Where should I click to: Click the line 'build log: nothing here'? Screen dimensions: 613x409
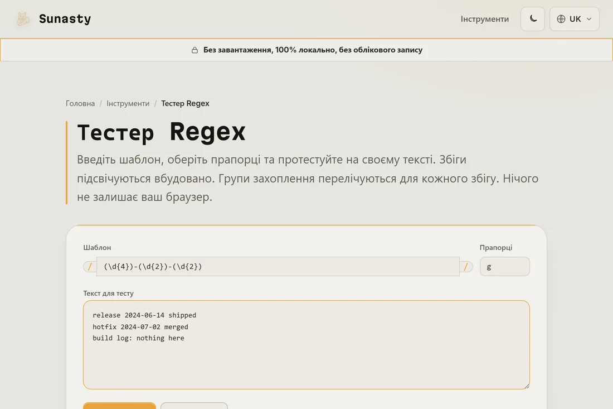point(138,338)
